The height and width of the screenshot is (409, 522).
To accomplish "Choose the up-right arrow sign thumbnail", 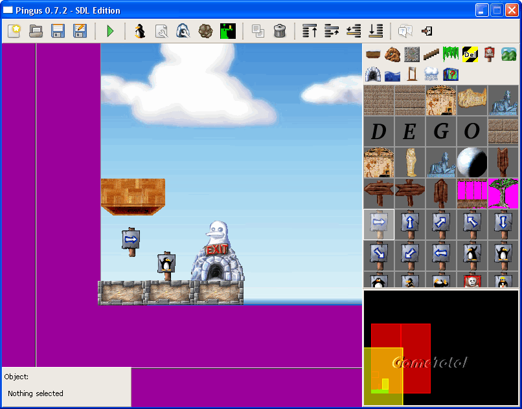I will coord(441,225).
